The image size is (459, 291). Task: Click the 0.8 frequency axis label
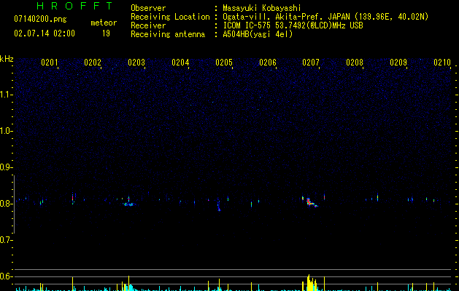click(6, 204)
